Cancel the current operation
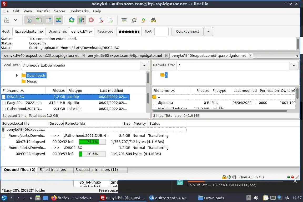This screenshot has height=202, width=303. point(91,20)
